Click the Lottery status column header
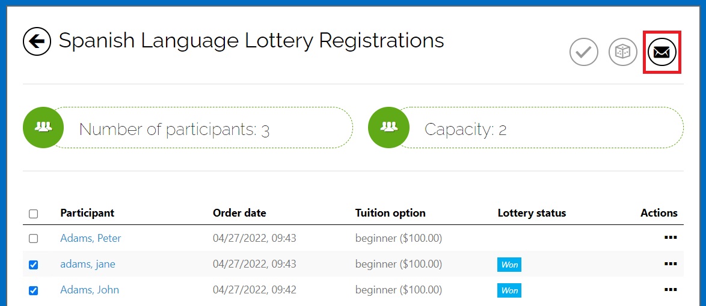 [532, 213]
